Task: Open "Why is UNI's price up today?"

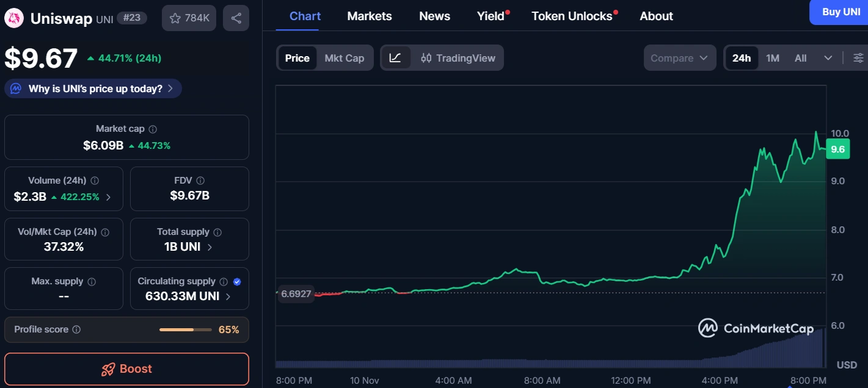Action: tap(93, 88)
